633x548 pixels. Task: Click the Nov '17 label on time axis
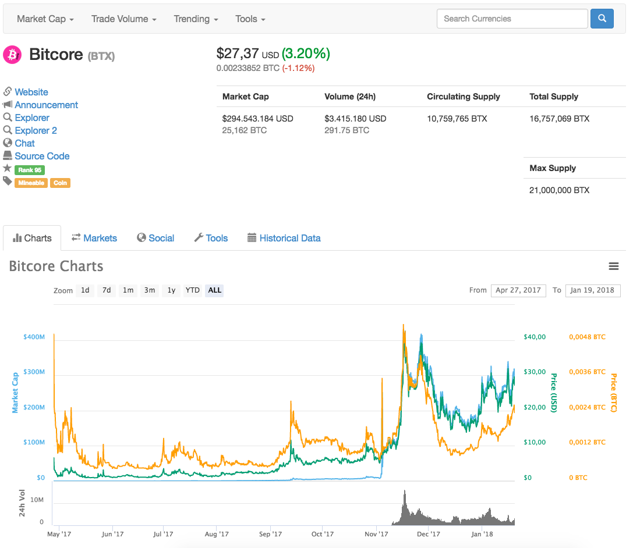click(376, 534)
